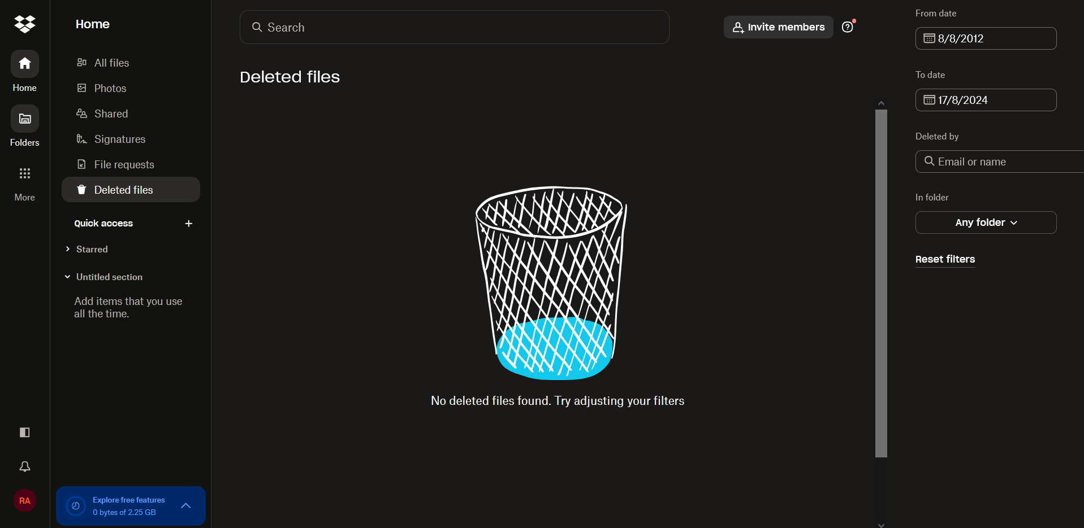Expand the Explore free features panel
This screenshot has width=1084, height=528.
(x=186, y=506)
